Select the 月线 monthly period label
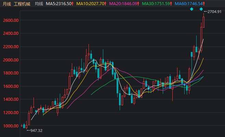This screenshot has height=137, width=225. click(6, 3)
